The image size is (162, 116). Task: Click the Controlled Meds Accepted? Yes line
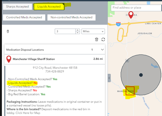(x=29, y=87)
